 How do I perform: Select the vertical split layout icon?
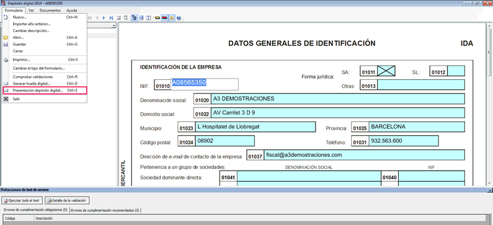coord(148,18)
